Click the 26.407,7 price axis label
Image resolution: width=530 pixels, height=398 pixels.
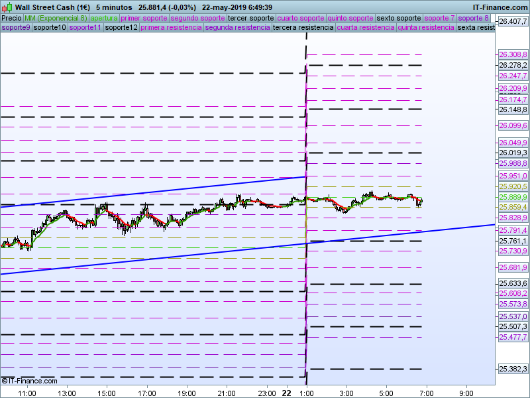coord(513,21)
